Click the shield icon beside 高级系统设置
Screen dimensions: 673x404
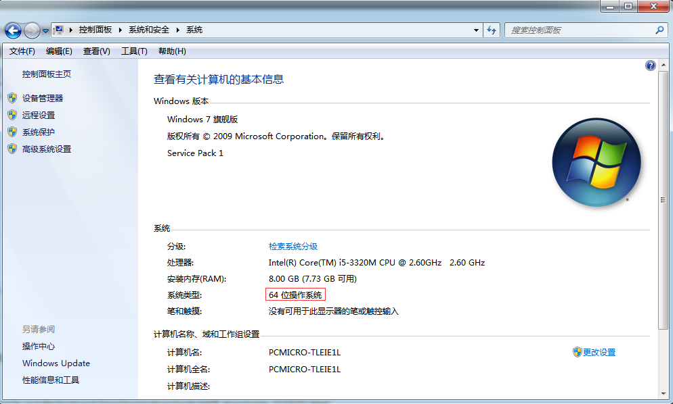coord(12,149)
